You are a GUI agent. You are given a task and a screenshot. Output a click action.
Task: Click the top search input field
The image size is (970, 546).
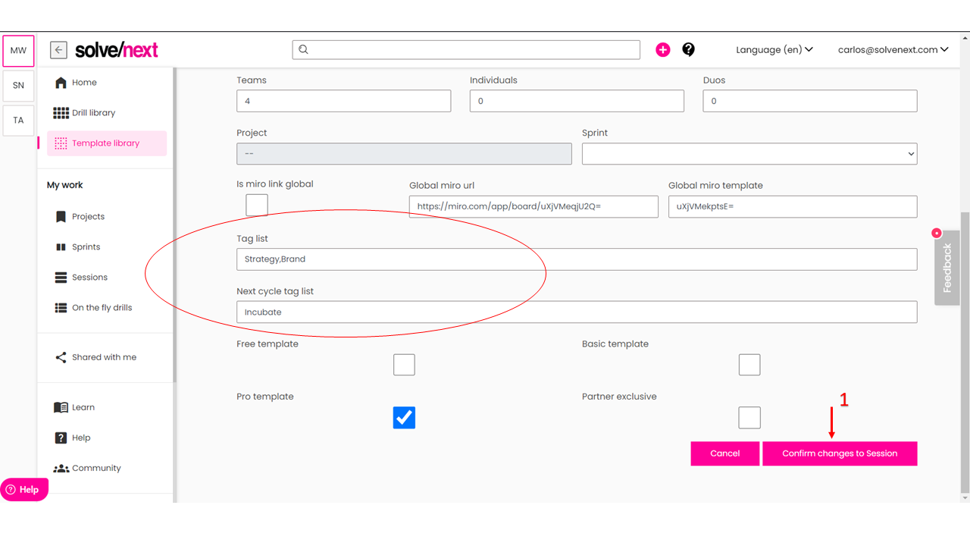[x=466, y=49]
